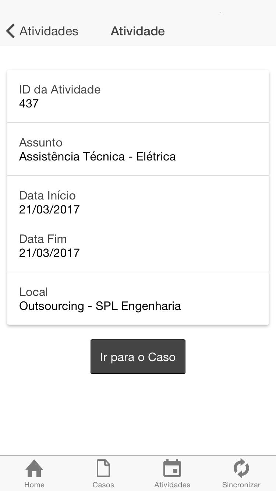
Task: Go back to Atividades list
Action: (x=42, y=31)
